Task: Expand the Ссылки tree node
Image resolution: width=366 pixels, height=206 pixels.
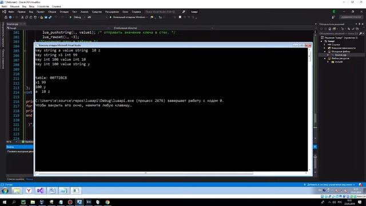Action: coord(325,45)
